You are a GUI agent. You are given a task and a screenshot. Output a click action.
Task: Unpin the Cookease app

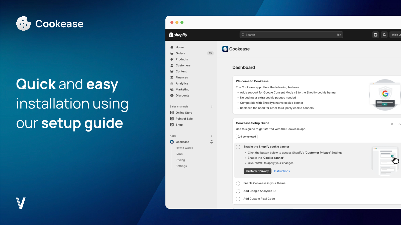pos(212,142)
